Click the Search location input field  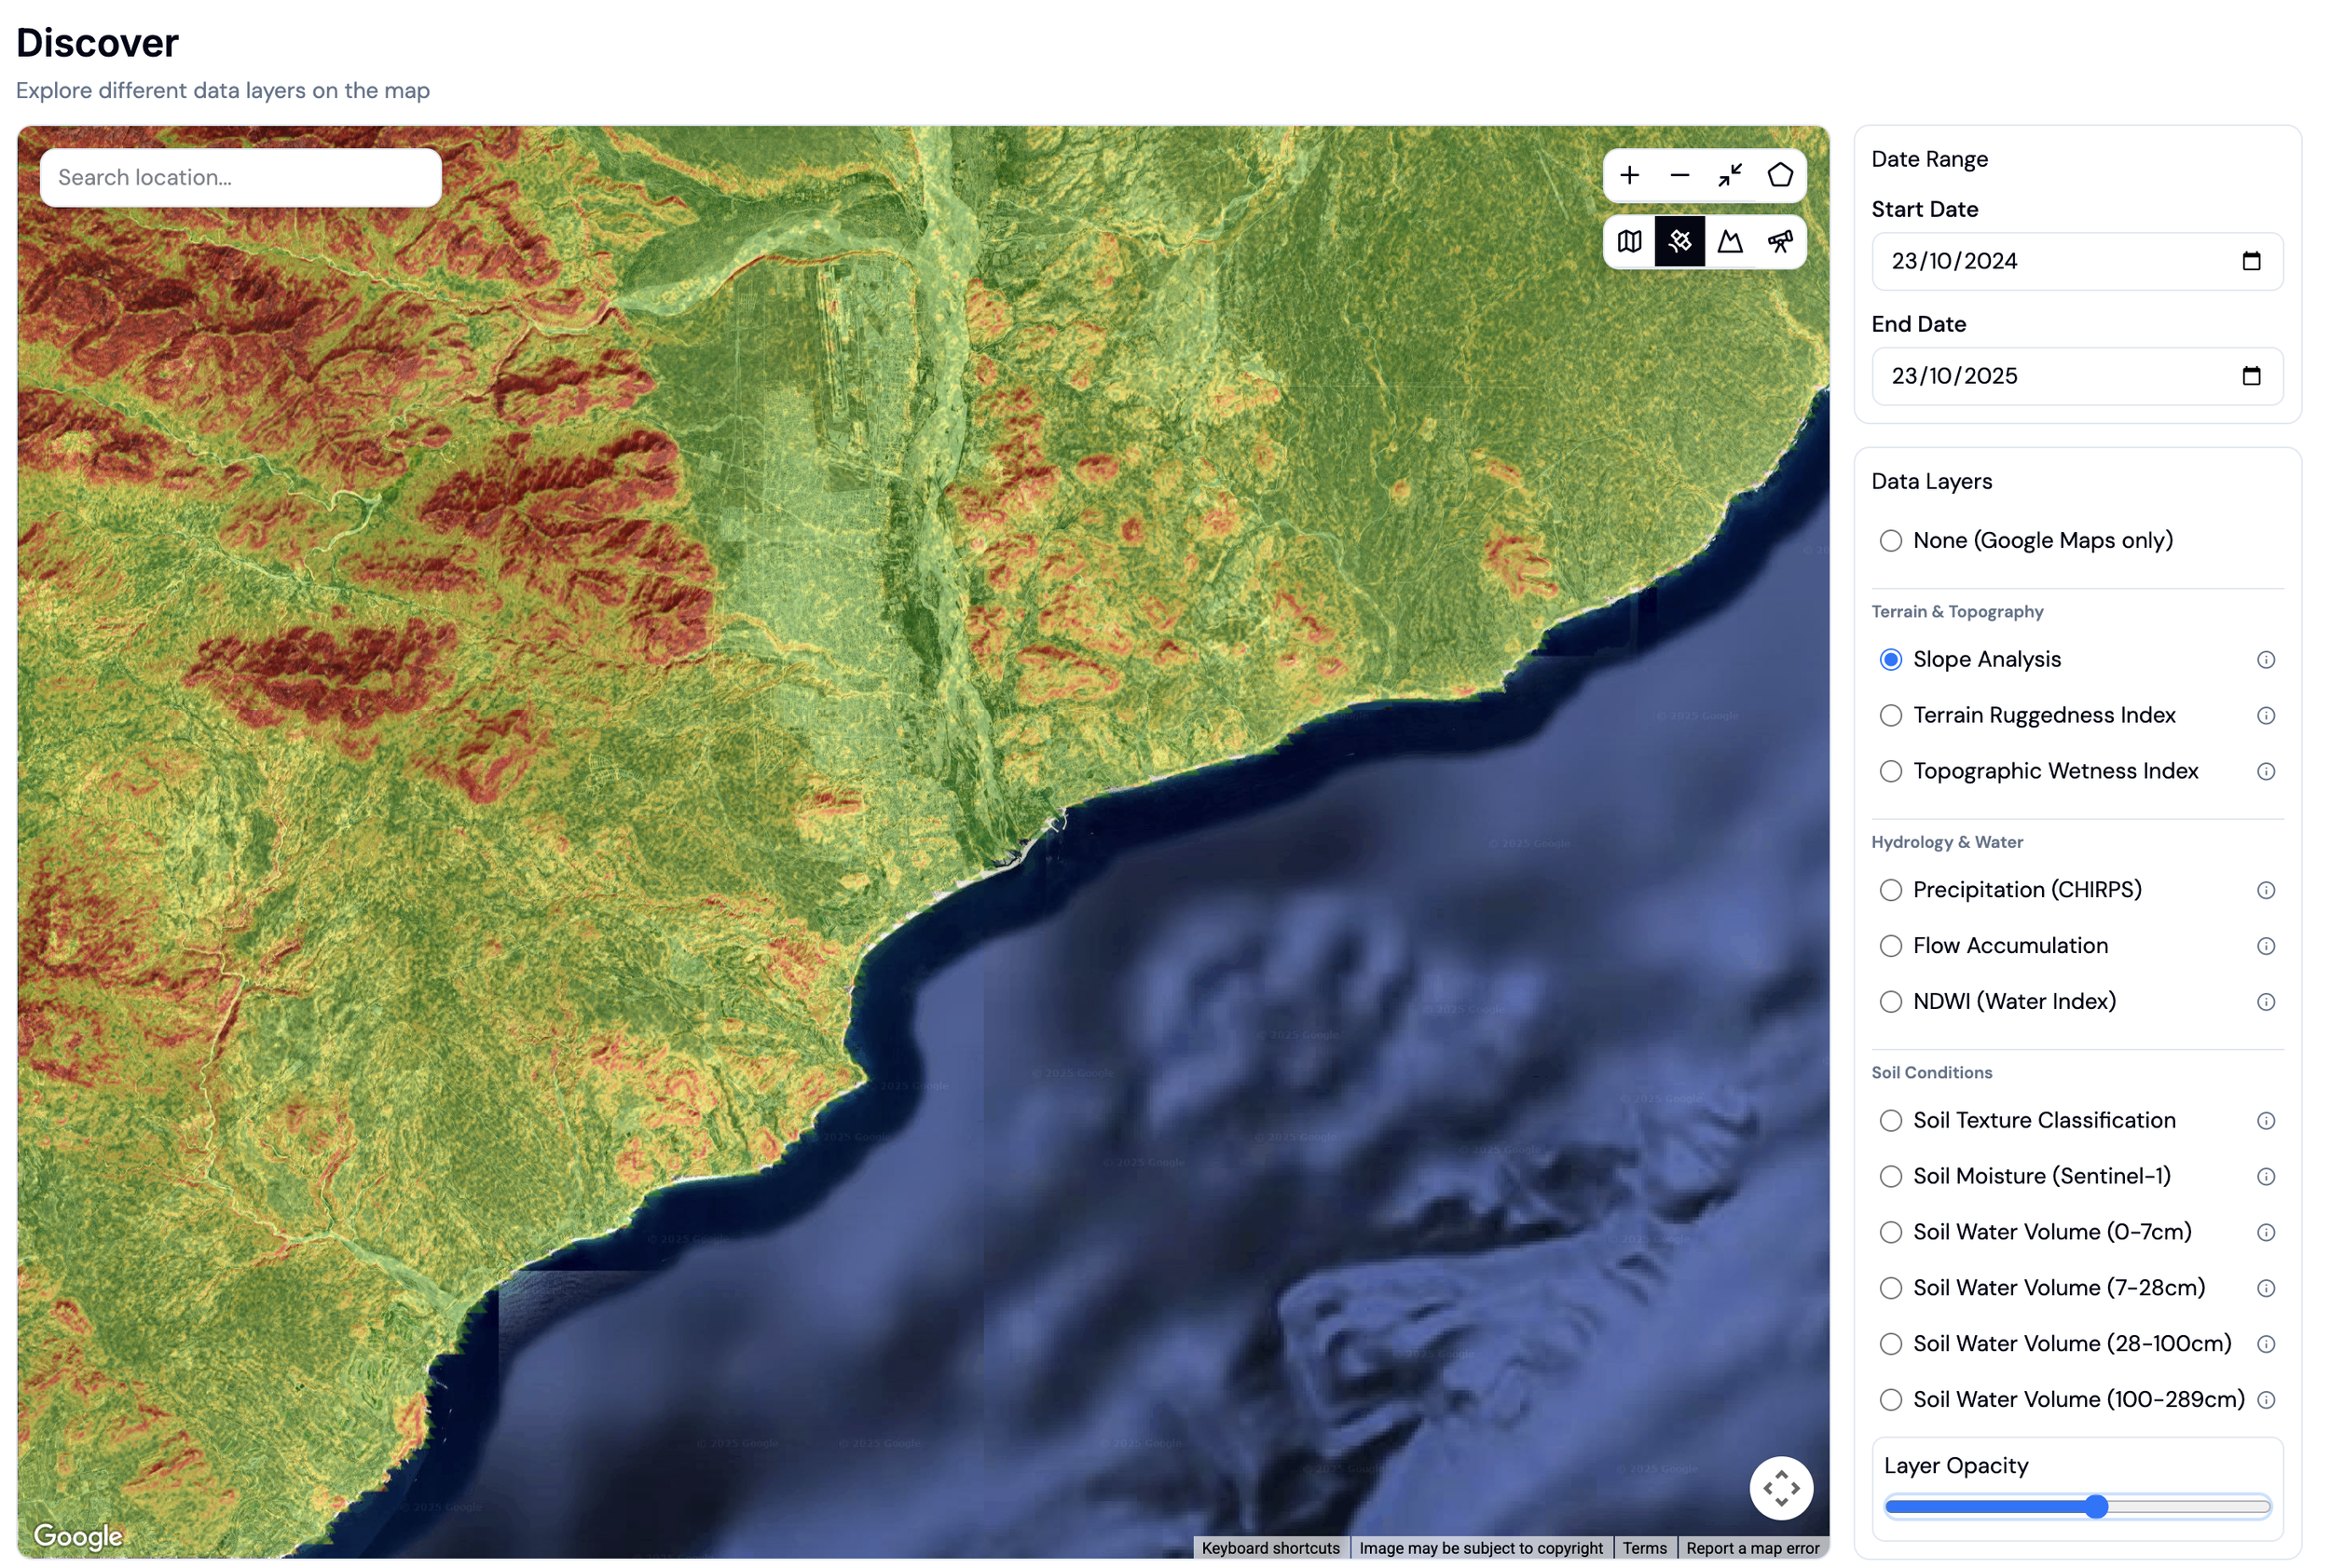pos(240,178)
